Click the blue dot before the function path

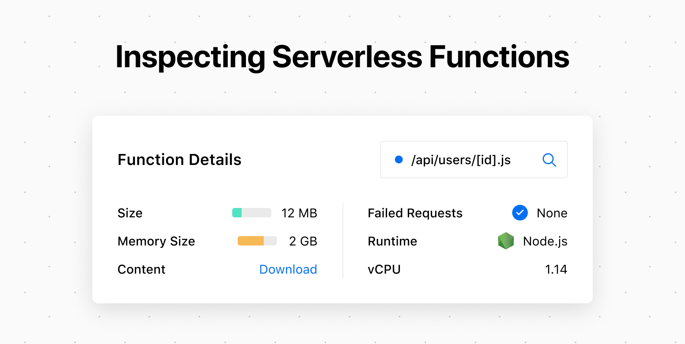point(399,159)
